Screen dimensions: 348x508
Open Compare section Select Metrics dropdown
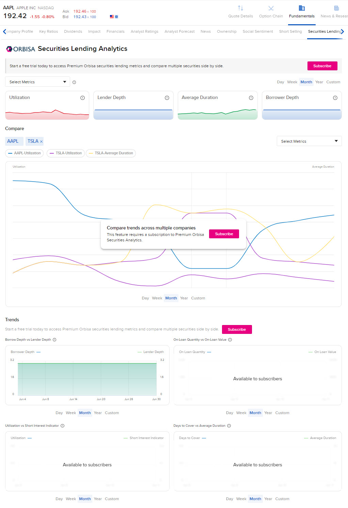click(x=309, y=141)
